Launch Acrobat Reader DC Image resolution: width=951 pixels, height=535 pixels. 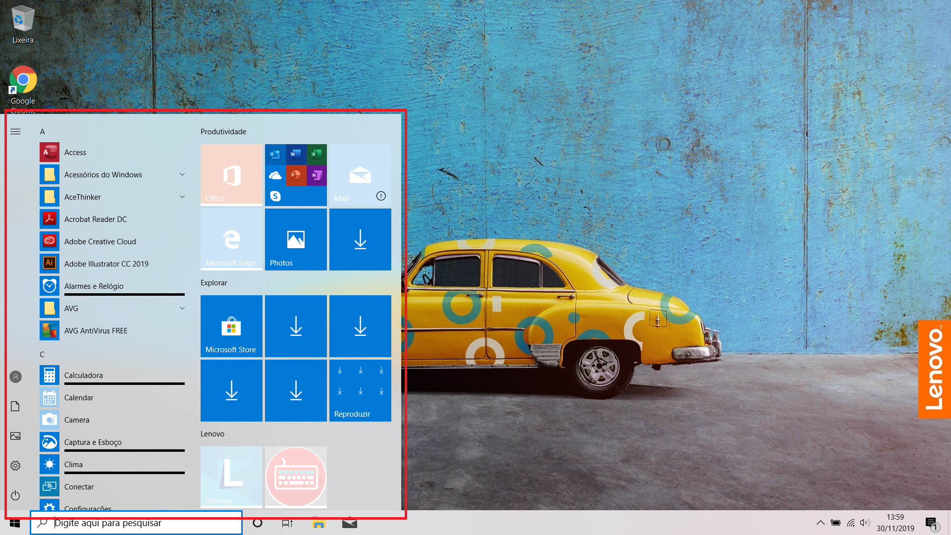(95, 219)
